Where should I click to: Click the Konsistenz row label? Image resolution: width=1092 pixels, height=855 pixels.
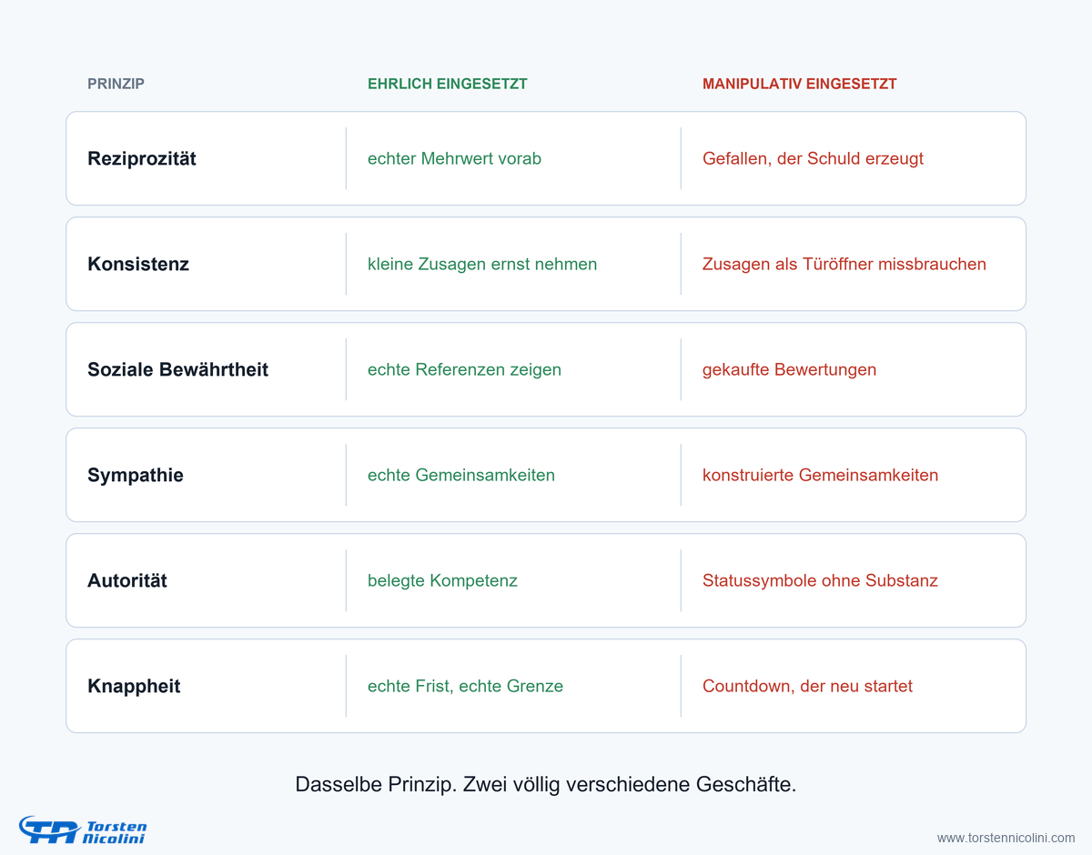(138, 264)
